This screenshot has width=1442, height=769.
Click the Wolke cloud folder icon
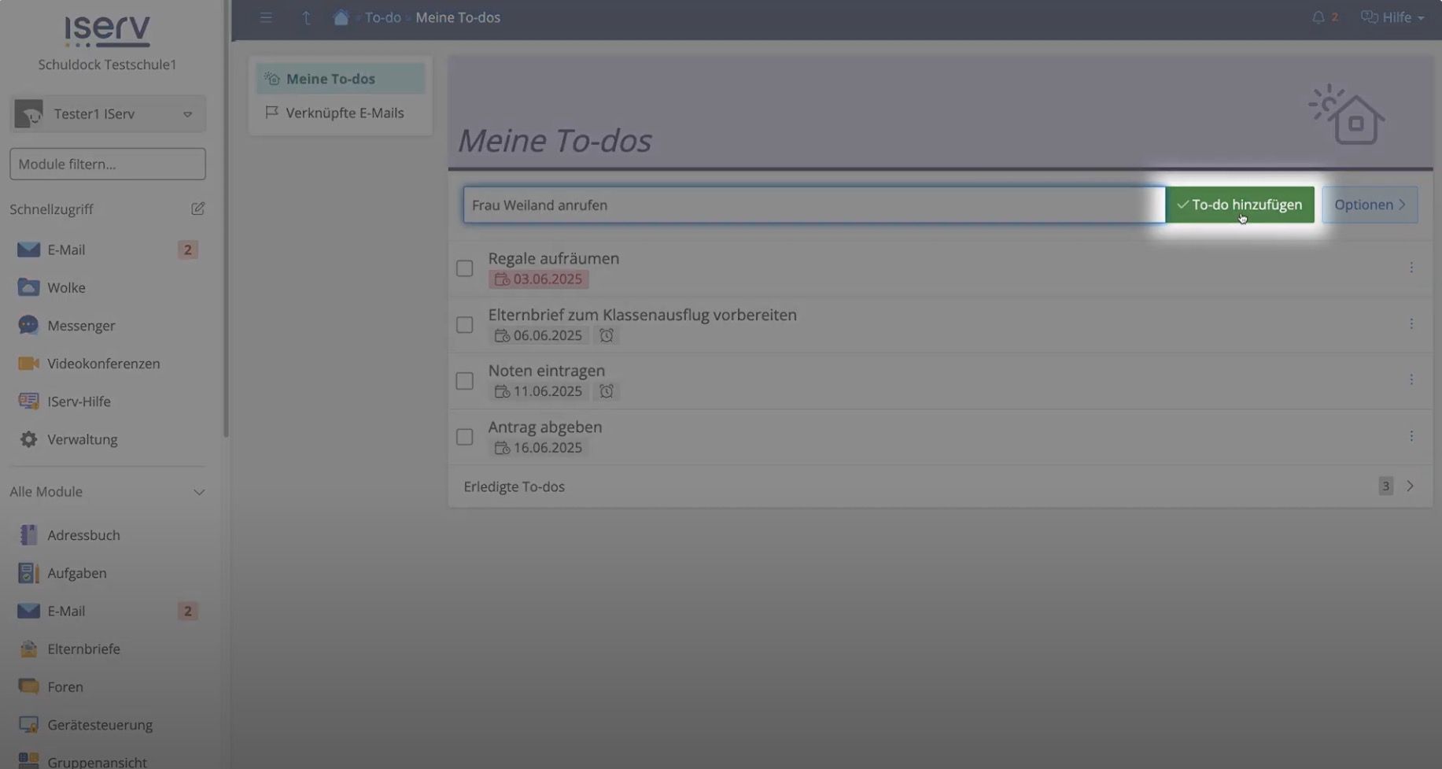tap(28, 287)
